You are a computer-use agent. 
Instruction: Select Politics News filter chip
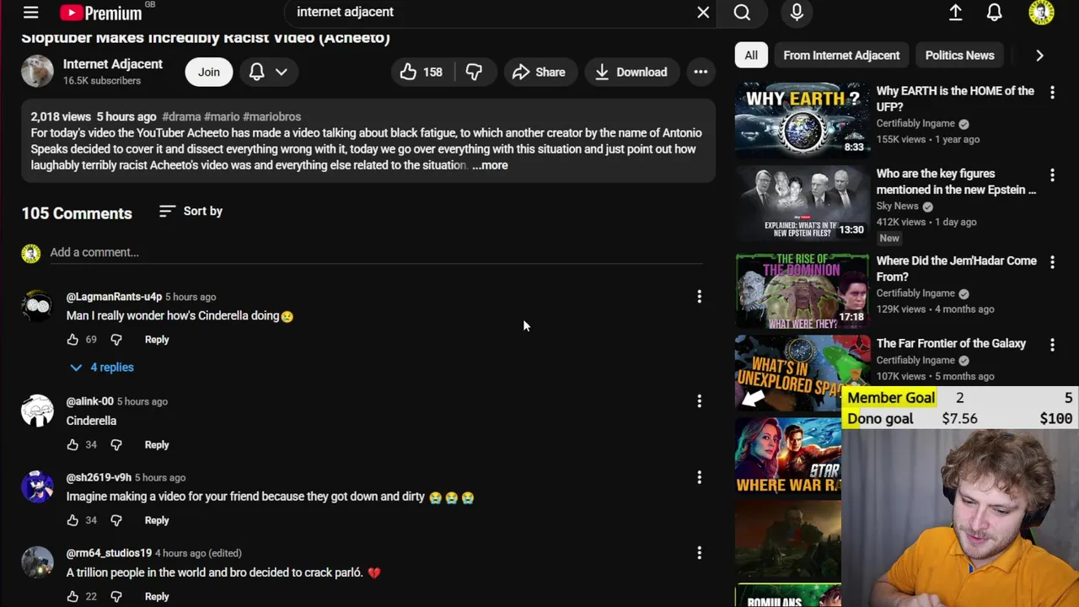pos(959,56)
